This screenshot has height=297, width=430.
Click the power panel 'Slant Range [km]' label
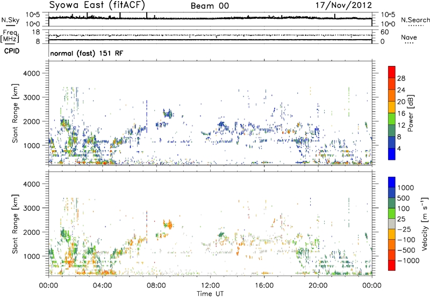(15, 113)
